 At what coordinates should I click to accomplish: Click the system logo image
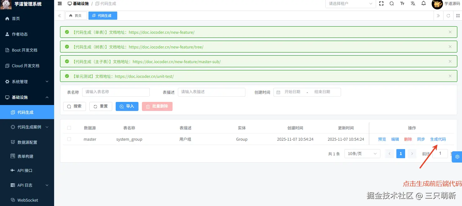[x=6, y=4]
